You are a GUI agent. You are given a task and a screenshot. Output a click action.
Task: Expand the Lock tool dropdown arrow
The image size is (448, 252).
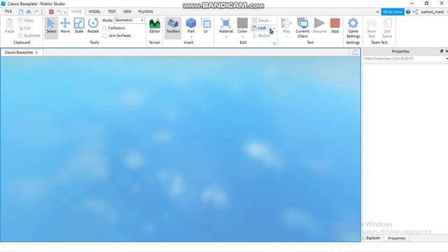tap(274, 28)
